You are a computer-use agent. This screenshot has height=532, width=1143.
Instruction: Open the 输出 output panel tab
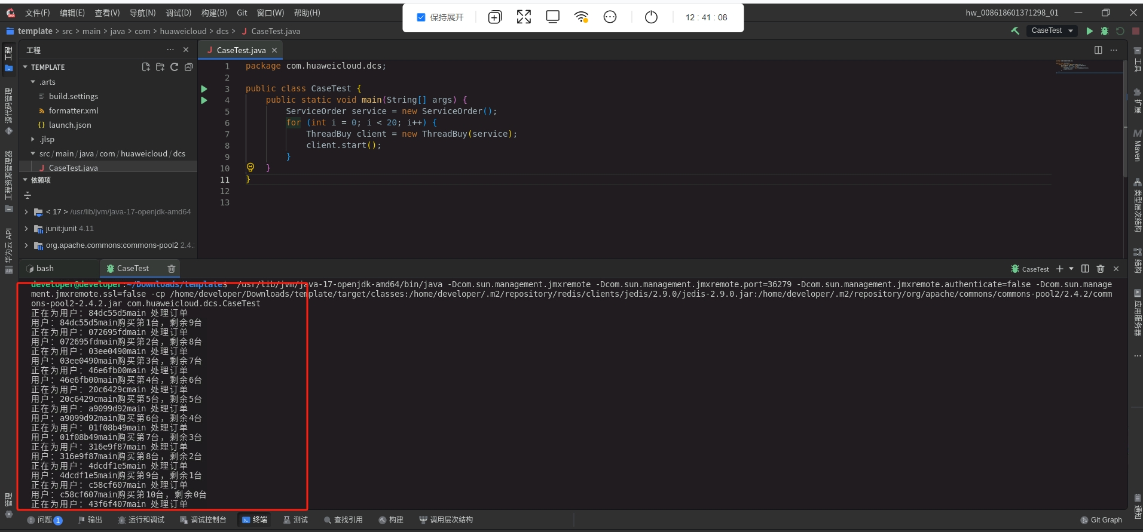coord(90,520)
